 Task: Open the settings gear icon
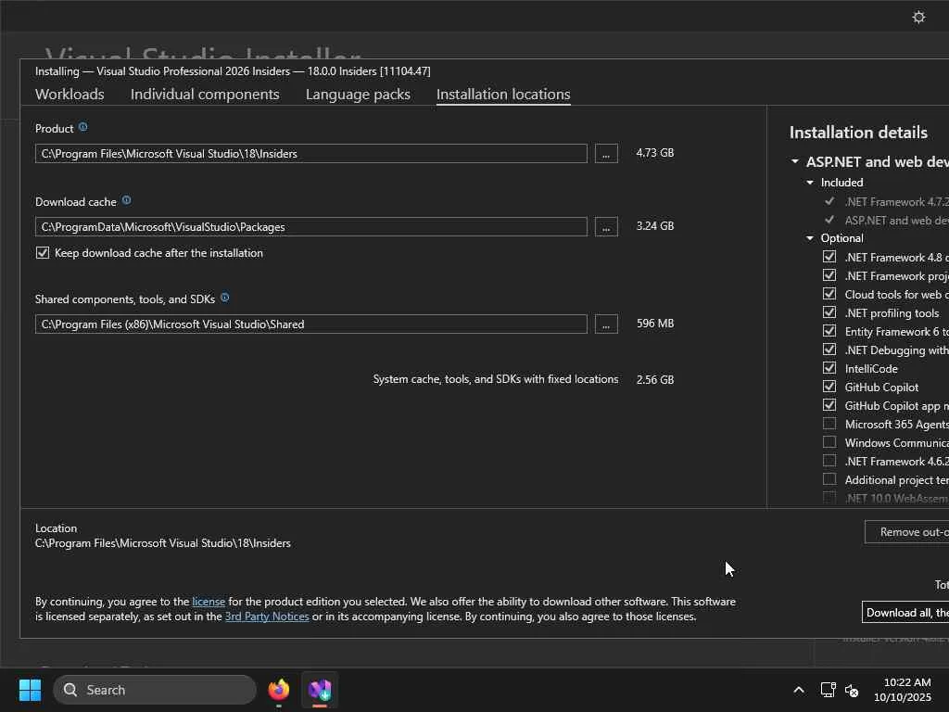pyautogui.click(x=918, y=17)
